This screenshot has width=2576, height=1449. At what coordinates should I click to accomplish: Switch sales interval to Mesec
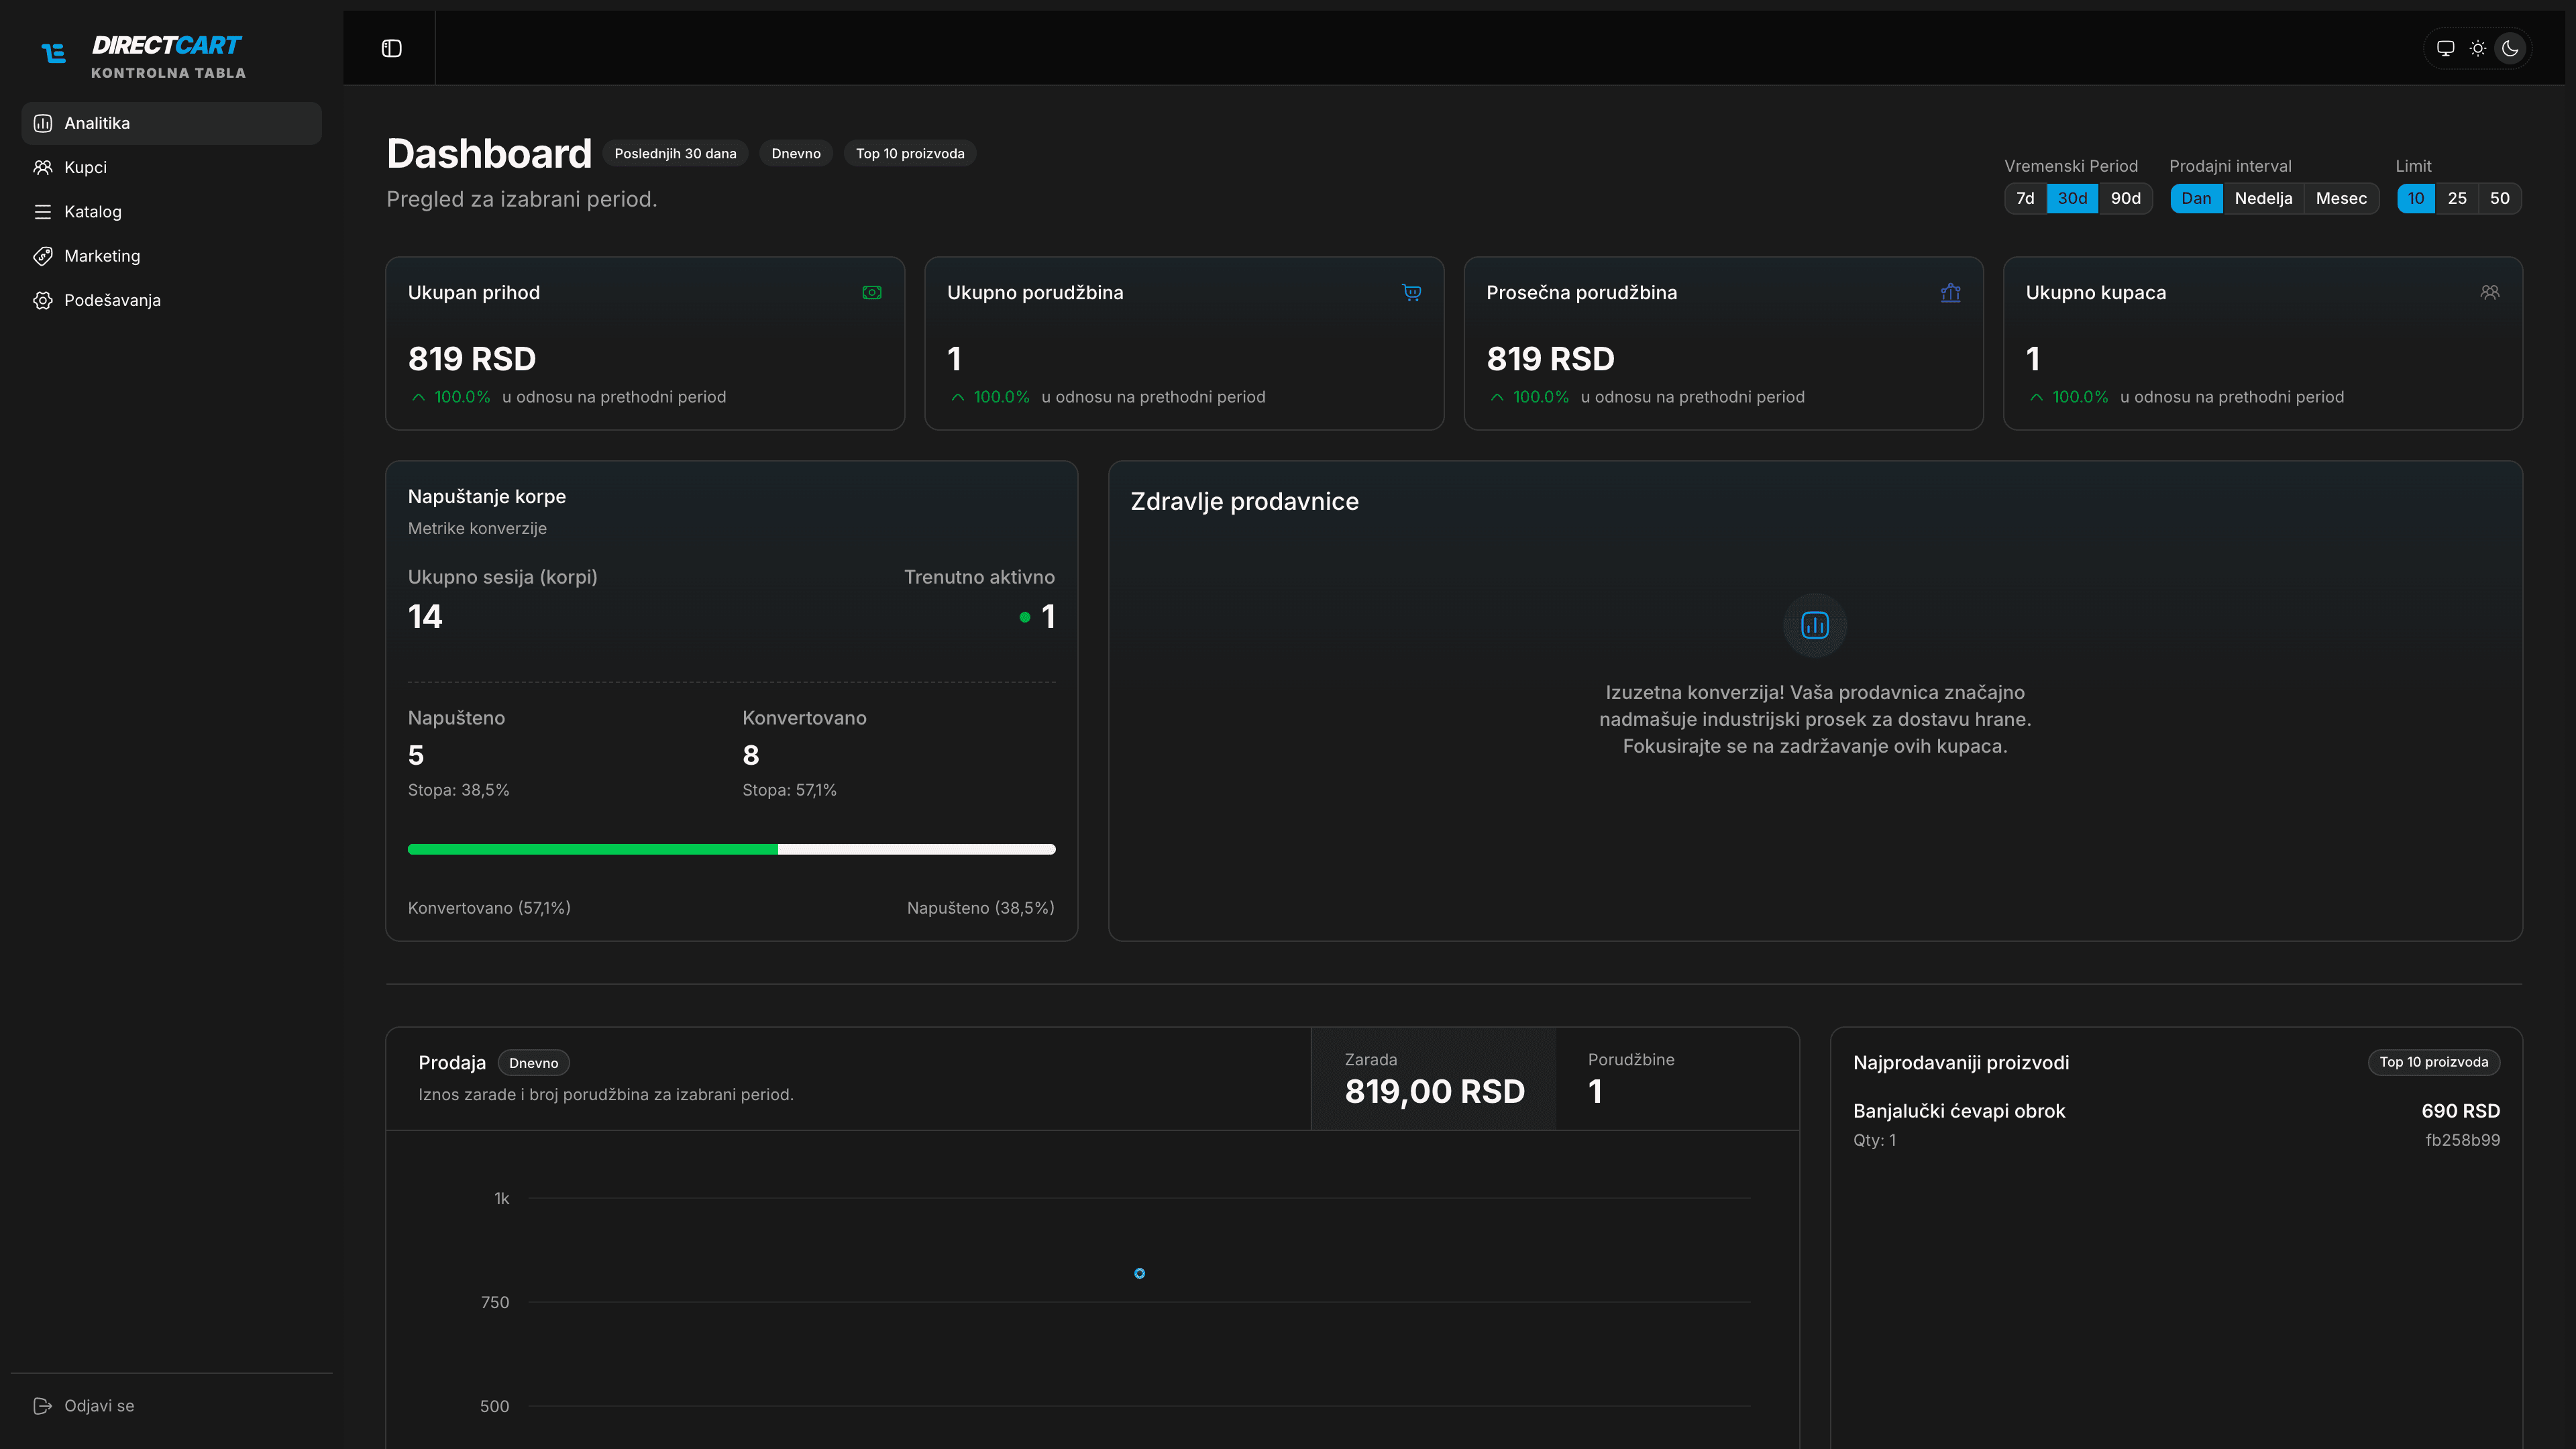[2341, 198]
